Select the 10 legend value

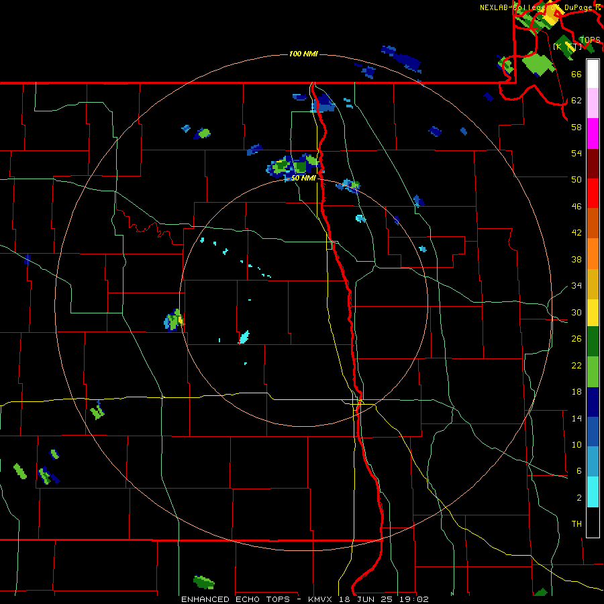tap(576, 444)
